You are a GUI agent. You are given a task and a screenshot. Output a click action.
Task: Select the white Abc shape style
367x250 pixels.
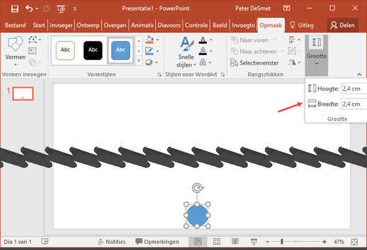coord(65,50)
